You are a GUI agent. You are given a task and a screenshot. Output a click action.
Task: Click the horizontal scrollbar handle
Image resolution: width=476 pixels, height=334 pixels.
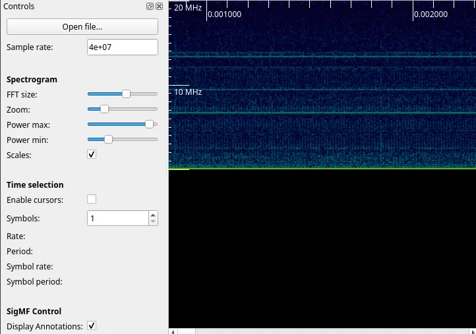pyautogui.click(x=187, y=331)
